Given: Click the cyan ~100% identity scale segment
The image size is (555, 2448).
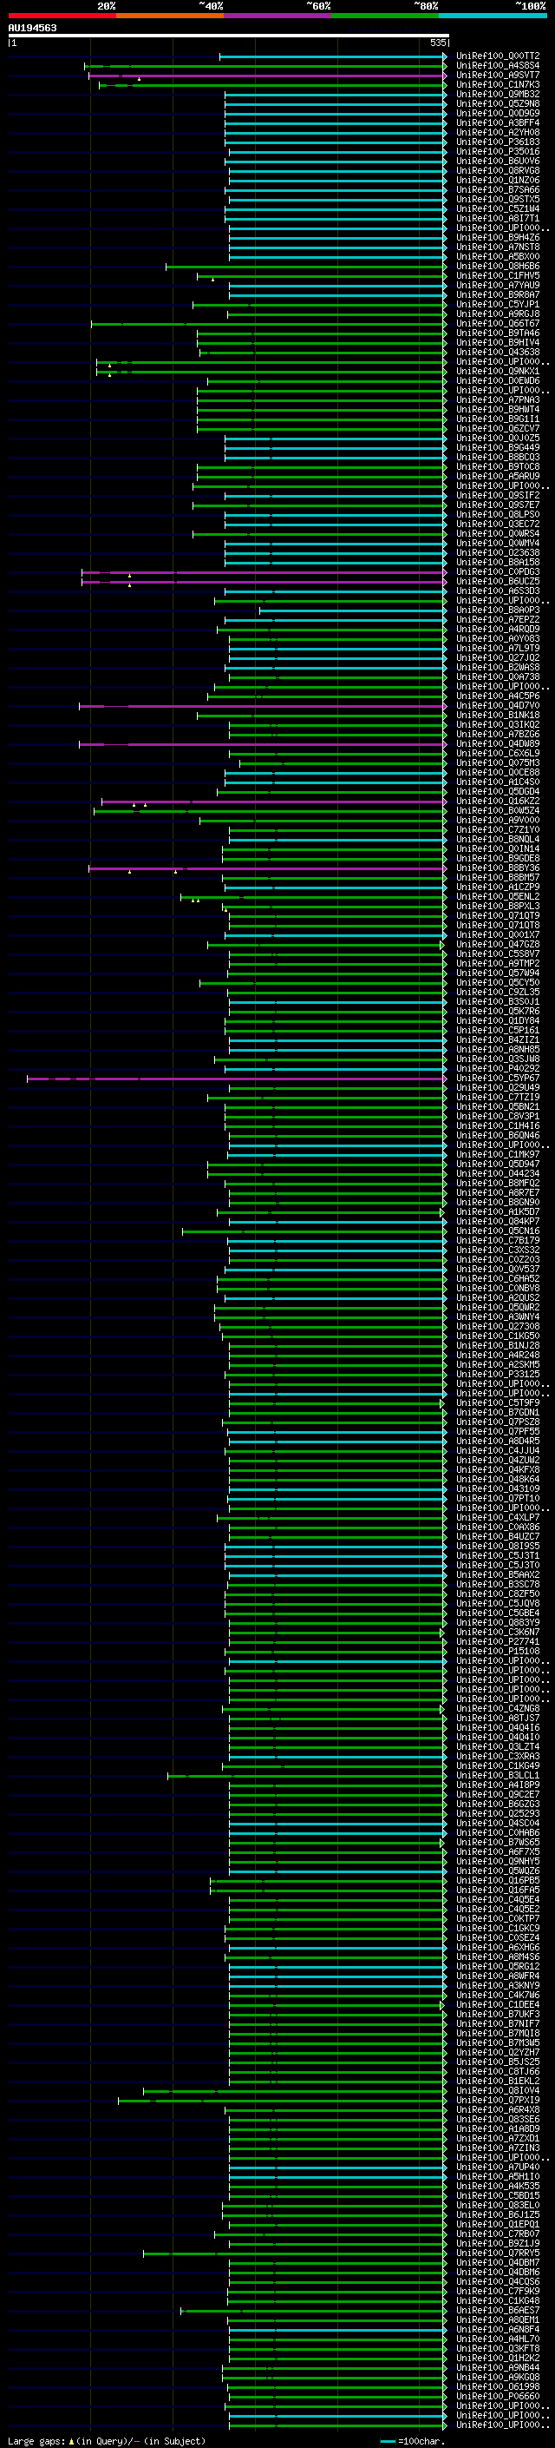Looking at the screenshot, I should pyautogui.click(x=493, y=16).
